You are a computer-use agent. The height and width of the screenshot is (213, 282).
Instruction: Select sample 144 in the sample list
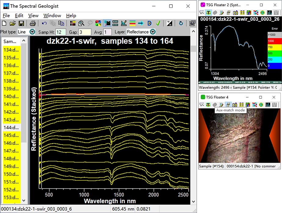click(12, 128)
